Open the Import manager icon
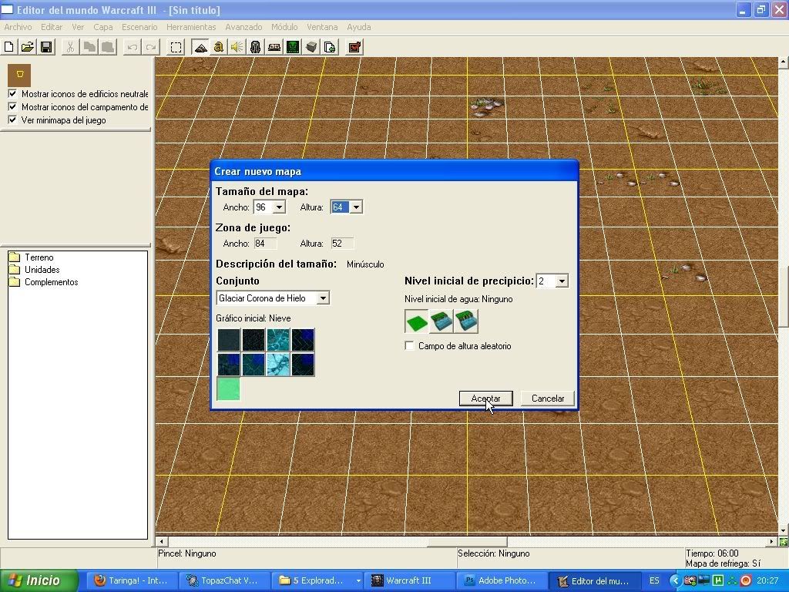Screen dimensions: 789x592 coord(330,47)
